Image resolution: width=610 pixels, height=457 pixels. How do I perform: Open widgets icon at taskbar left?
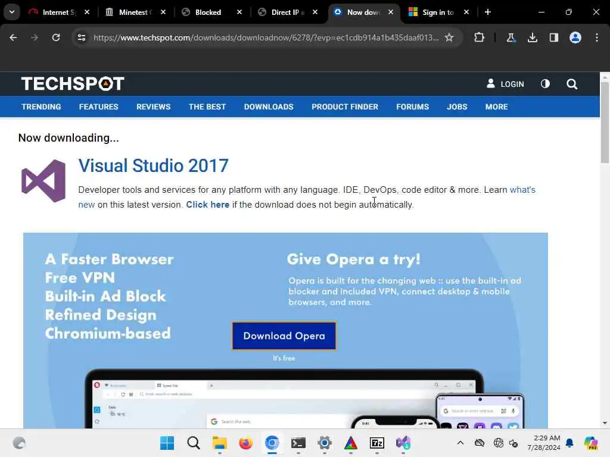point(19,443)
